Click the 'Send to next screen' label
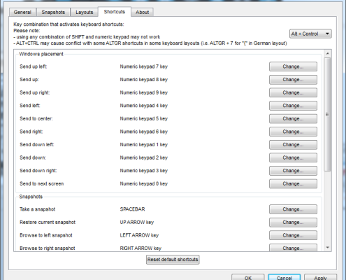The height and width of the screenshot is (280, 346). coord(41,183)
